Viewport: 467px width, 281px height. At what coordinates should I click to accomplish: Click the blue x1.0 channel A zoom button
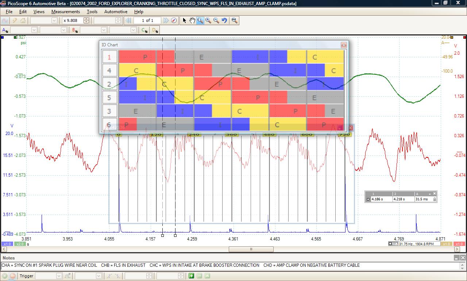[7, 244]
